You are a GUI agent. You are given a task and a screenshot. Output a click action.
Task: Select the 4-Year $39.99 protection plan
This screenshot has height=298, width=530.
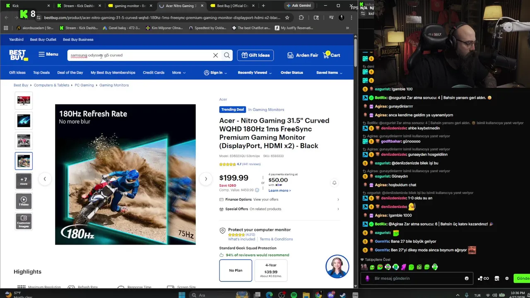pyautogui.click(x=271, y=270)
